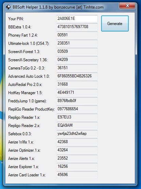Click the BBSoft Helper title bar icon
This screenshot has width=141, height=189.
click(x=8, y=7)
